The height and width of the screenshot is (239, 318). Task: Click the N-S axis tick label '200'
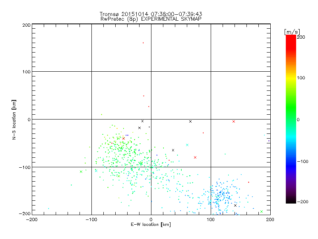click(26, 25)
